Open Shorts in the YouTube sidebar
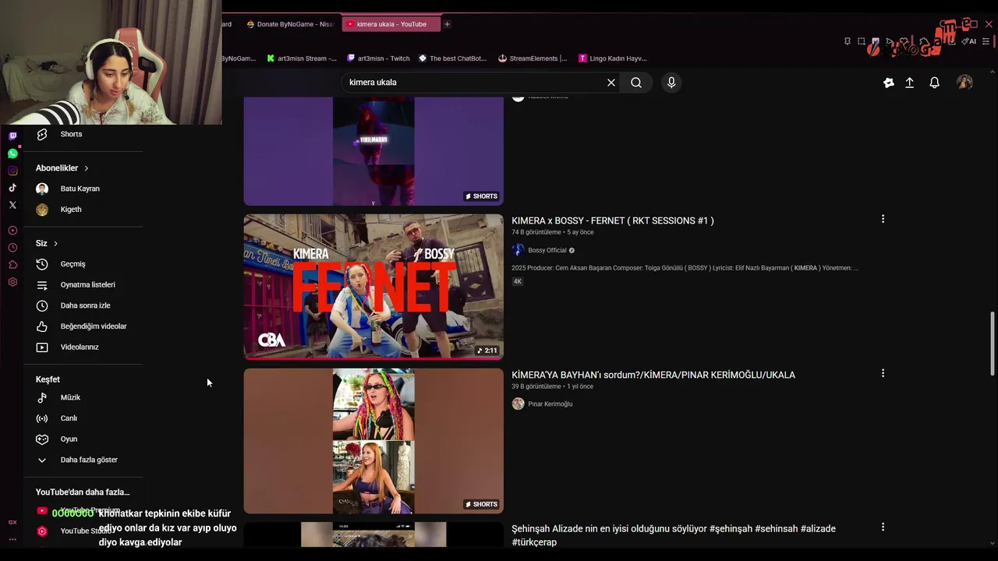 [83, 134]
